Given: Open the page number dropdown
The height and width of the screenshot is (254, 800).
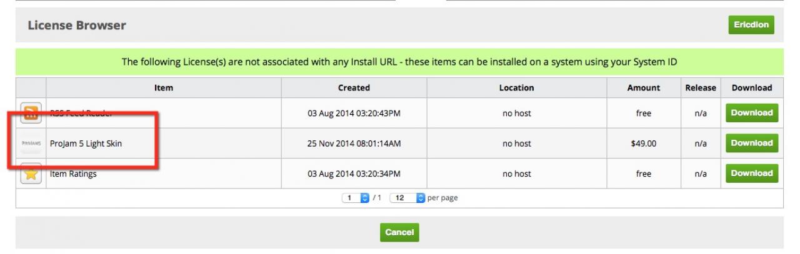Looking at the screenshot, I should 356,198.
